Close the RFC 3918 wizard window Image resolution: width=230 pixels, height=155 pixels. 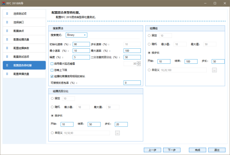tap(225, 3)
